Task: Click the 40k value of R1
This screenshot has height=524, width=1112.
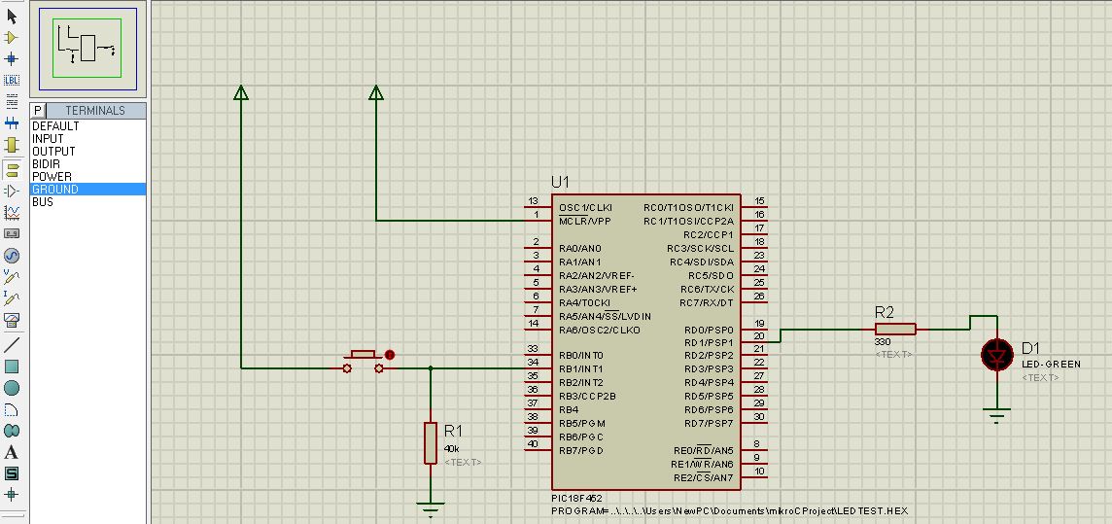Action: pos(452,449)
